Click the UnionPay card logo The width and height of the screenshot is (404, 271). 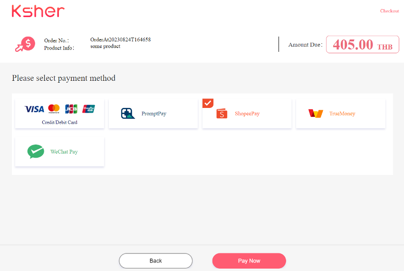[88, 109]
